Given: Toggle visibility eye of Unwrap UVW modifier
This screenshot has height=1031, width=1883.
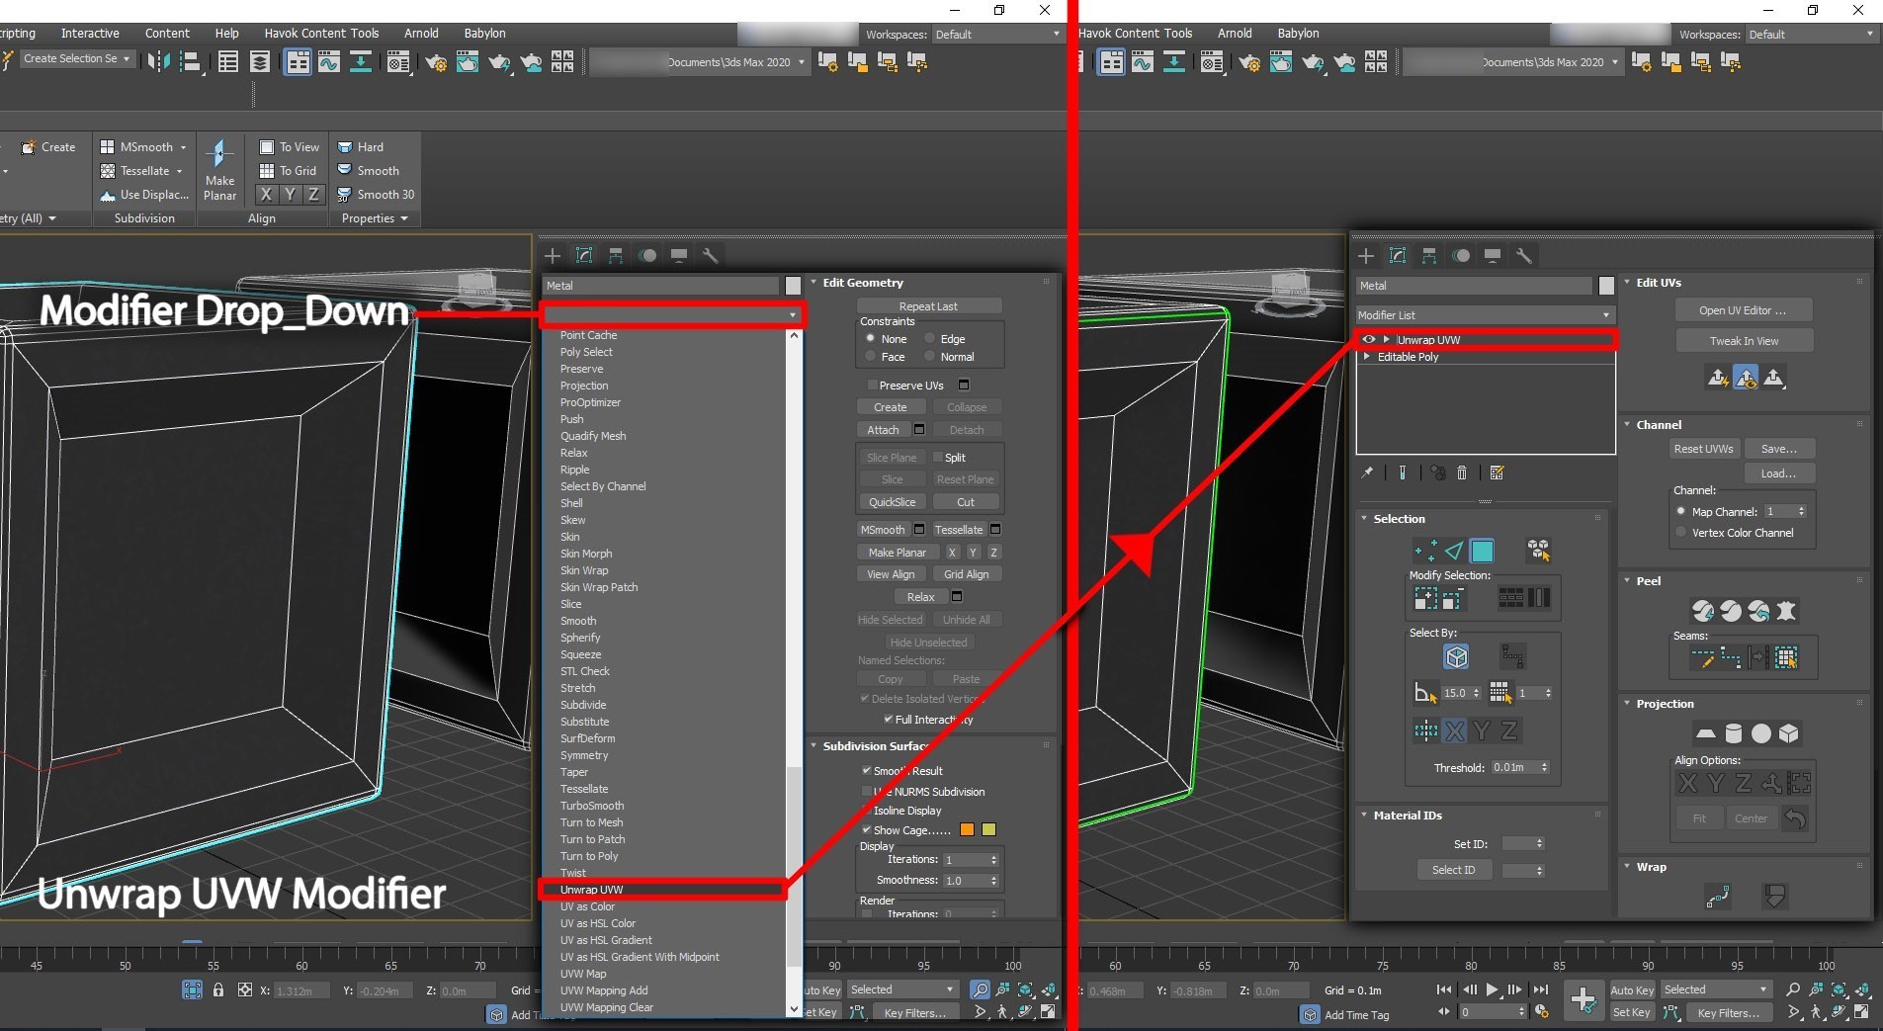Looking at the screenshot, I should 1369,339.
